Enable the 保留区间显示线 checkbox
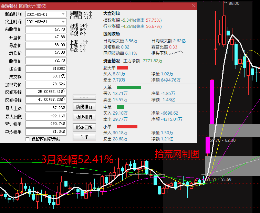Image resolution: width=260 pixels, height=213 pixels. 28,139
